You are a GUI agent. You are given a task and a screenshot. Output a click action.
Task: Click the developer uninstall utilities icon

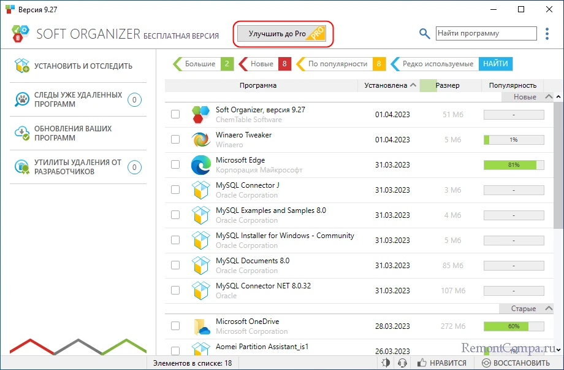[22, 167]
